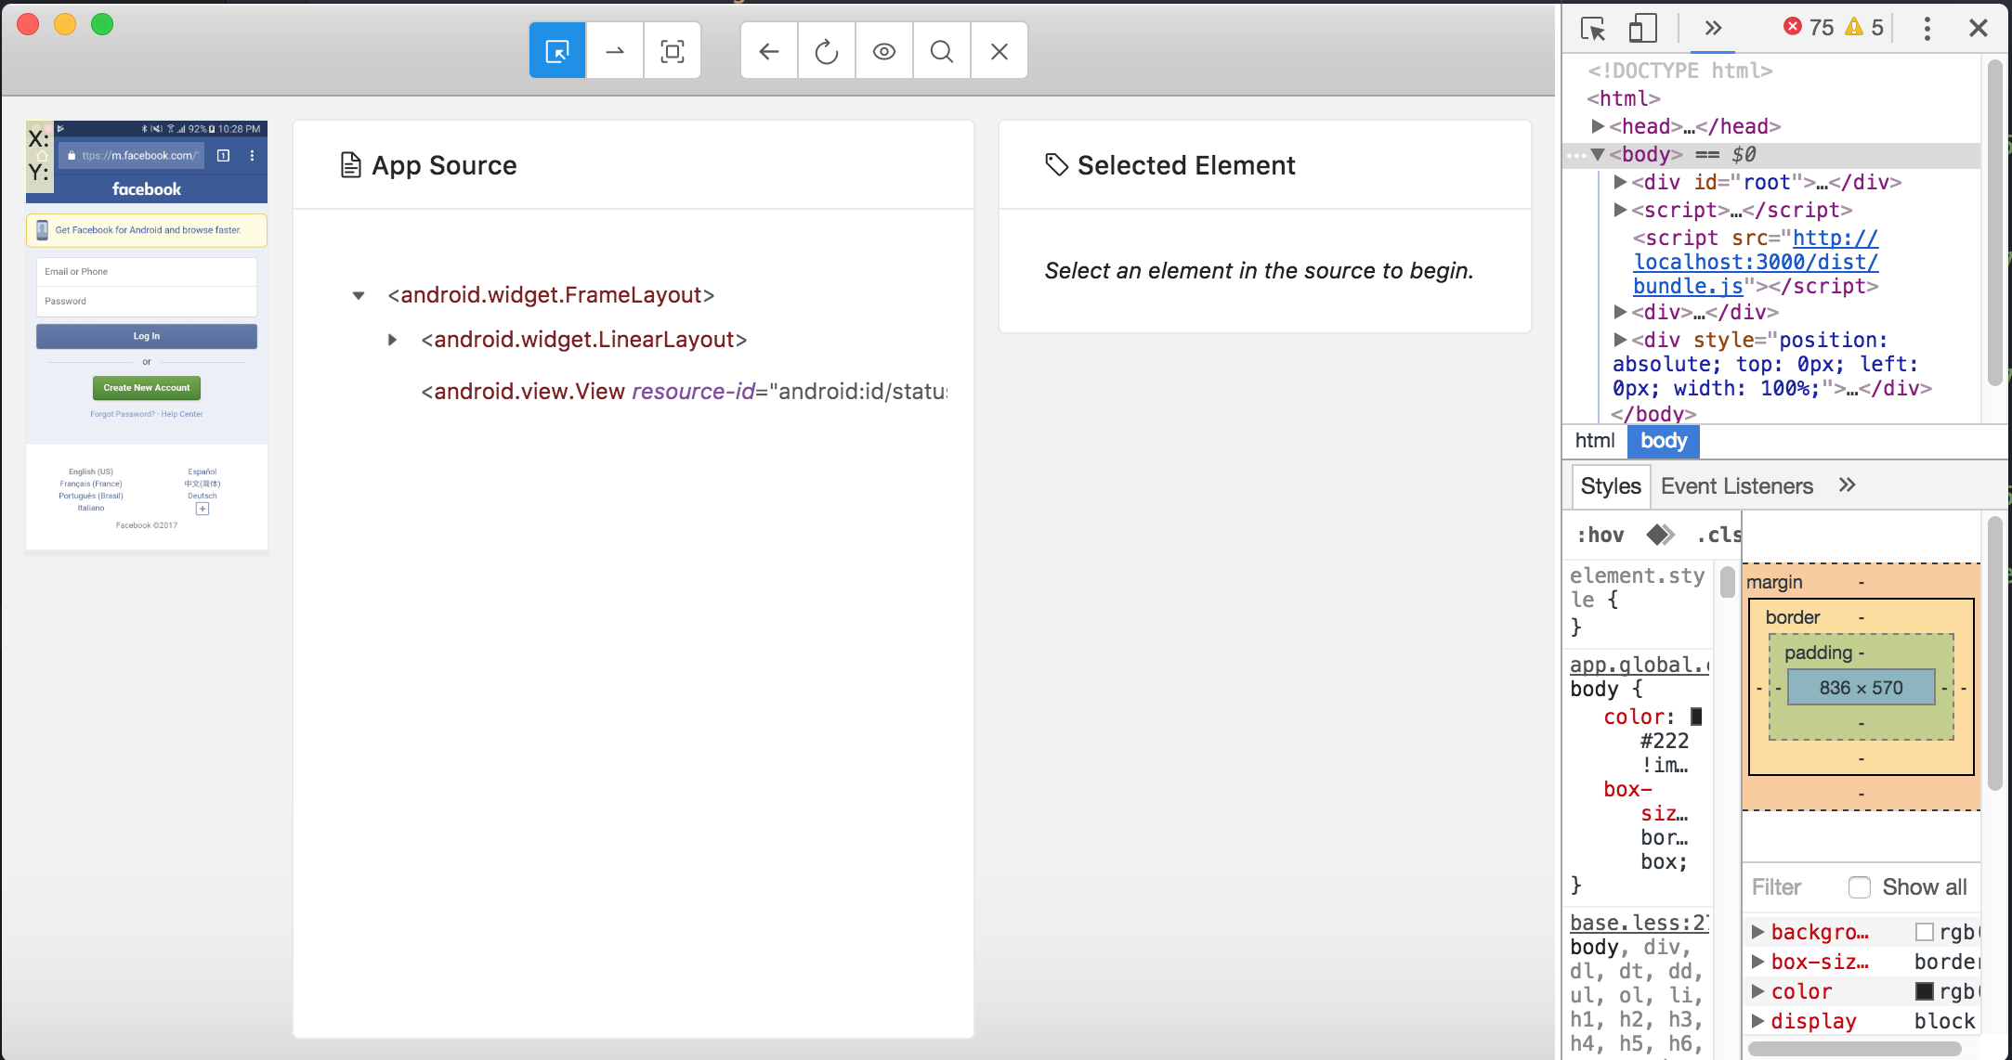Viewport: 2012px width, 1060px height.
Task: Click computed pane horizontal scrollbar
Action: [x=1855, y=1049]
